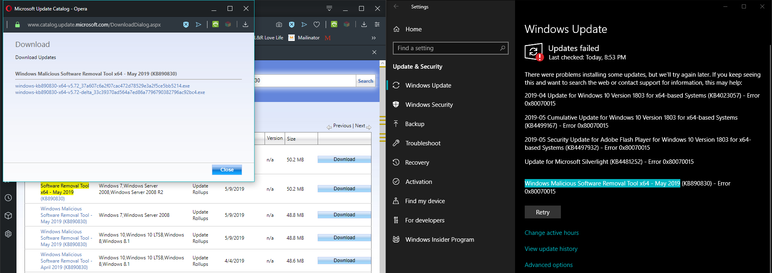Bookmark page with the heart icon
Viewport: 772px width, 273px height.
click(x=316, y=24)
